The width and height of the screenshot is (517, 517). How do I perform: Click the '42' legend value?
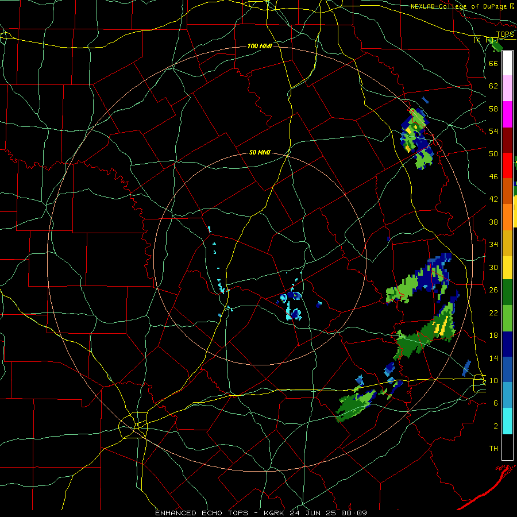click(x=493, y=199)
